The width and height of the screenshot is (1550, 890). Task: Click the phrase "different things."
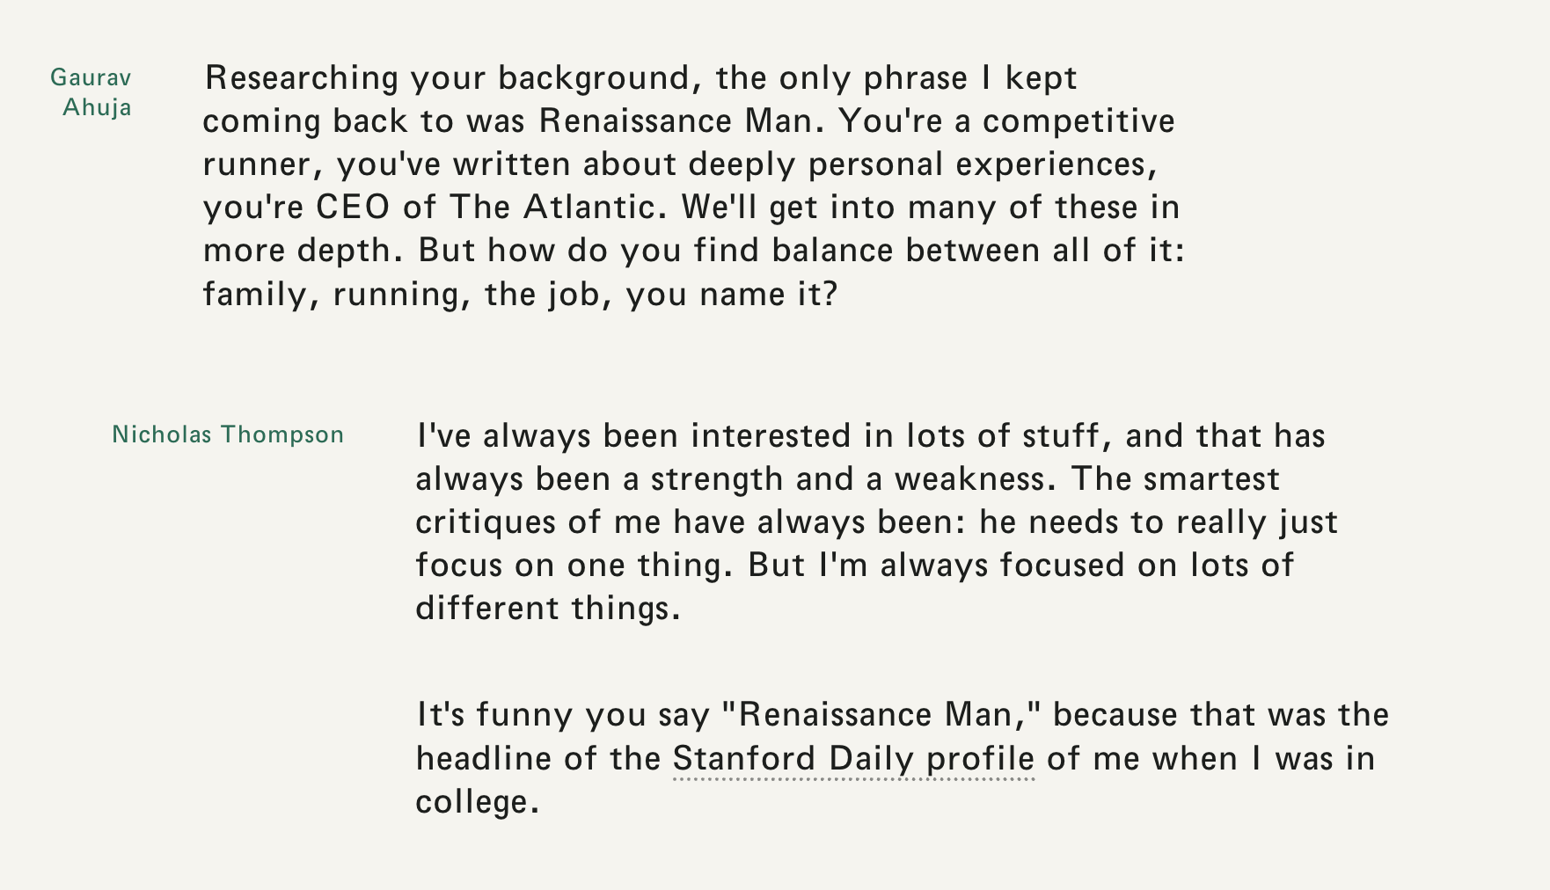click(548, 608)
